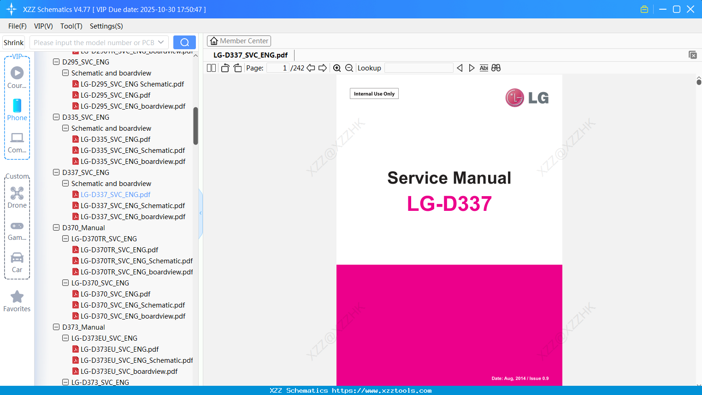Viewport: 702px width, 395px height.
Task: Rotate the page clockwise
Action: pos(237,68)
